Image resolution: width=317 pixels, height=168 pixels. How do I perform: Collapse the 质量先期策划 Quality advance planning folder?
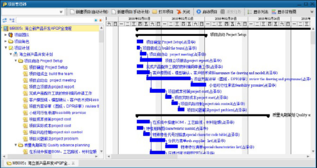coord(15,145)
